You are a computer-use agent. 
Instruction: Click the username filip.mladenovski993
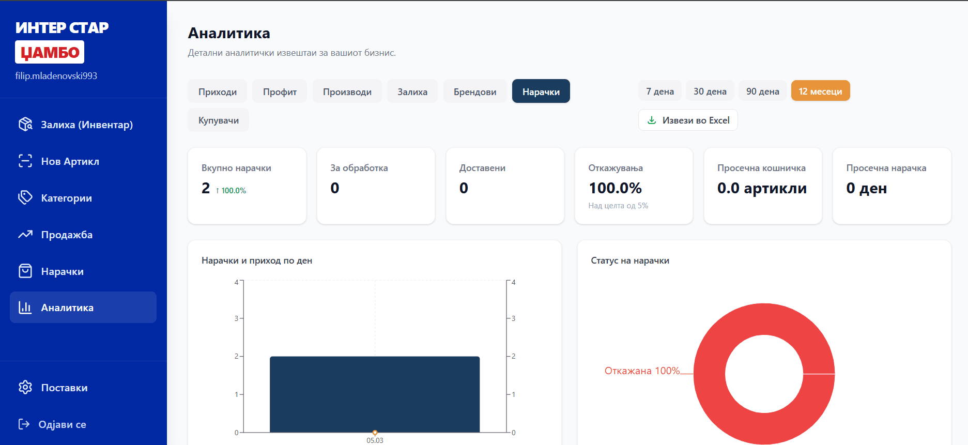56,76
